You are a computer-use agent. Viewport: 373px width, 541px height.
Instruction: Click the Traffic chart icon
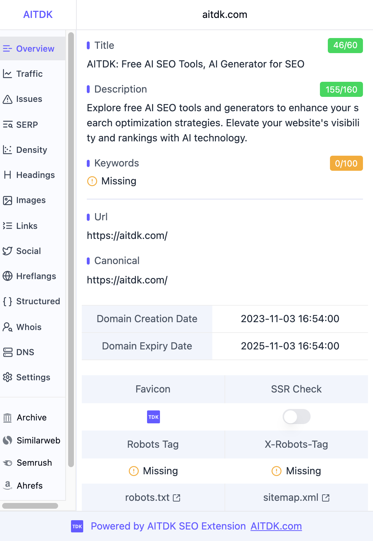[x=7, y=74]
